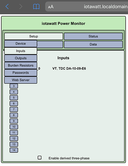
Task: Choose Passwords from the Setup menu
Action: [21, 73]
